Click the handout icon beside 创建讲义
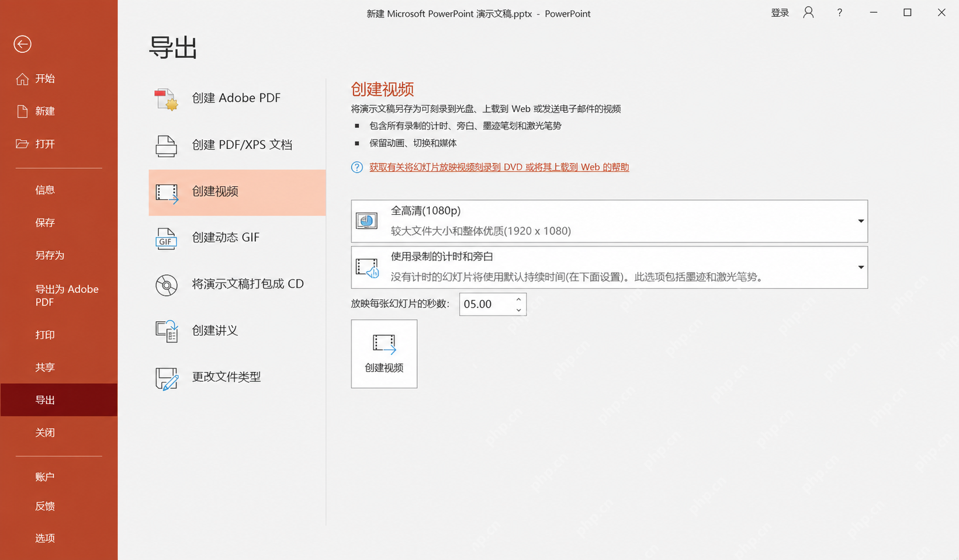 (167, 331)
